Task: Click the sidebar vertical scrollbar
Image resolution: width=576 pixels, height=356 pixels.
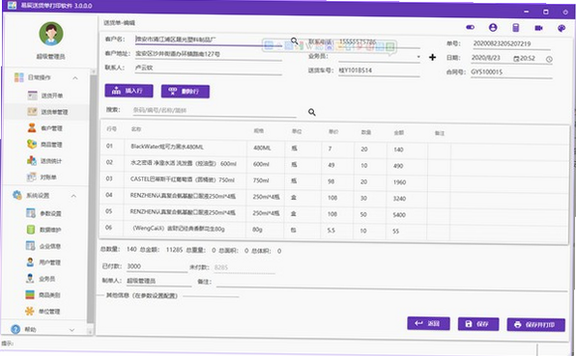Action: [x=91, y=200]
